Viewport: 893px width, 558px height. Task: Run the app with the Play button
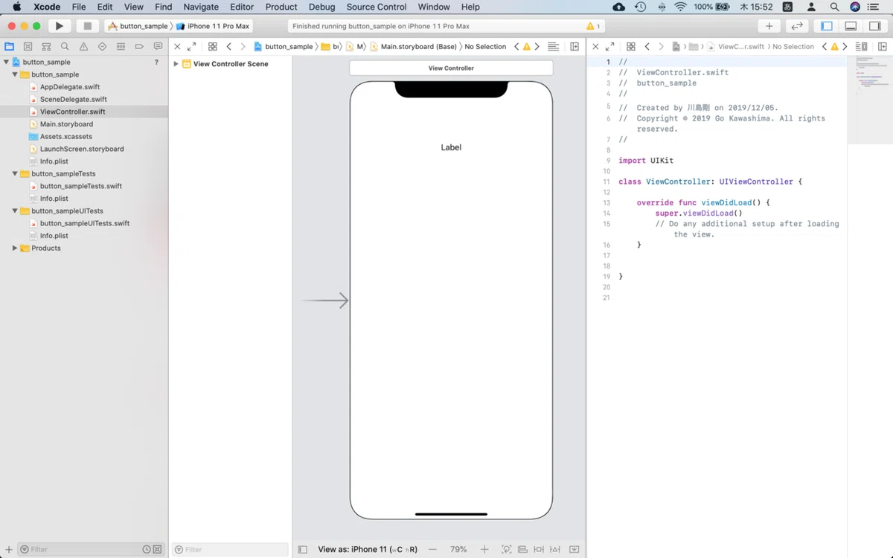tap(59, 26)
